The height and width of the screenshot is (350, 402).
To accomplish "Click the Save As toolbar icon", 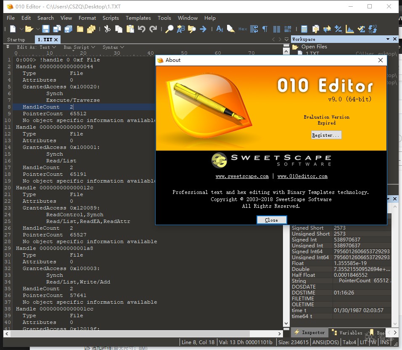I will pos(57,29).
